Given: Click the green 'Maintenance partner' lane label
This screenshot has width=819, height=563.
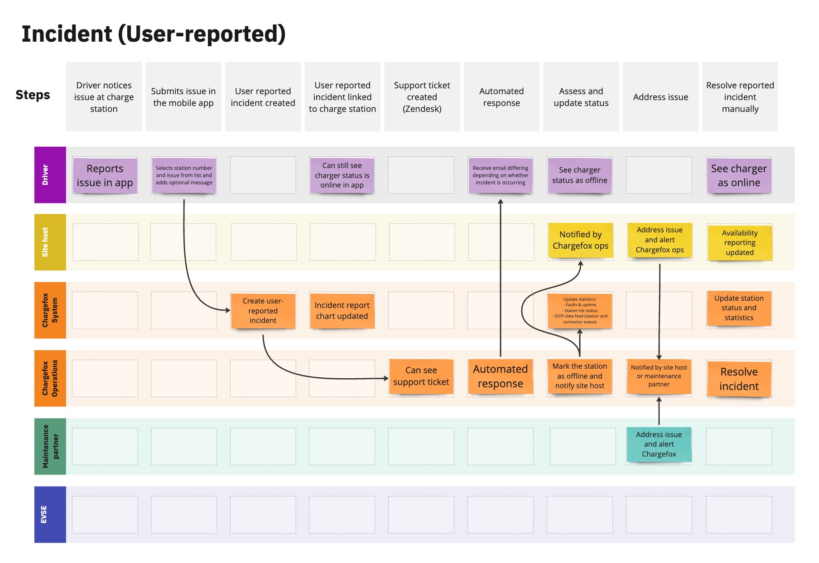Looking at the screenshot, I should pyautogui.click(x=50, y=447).
